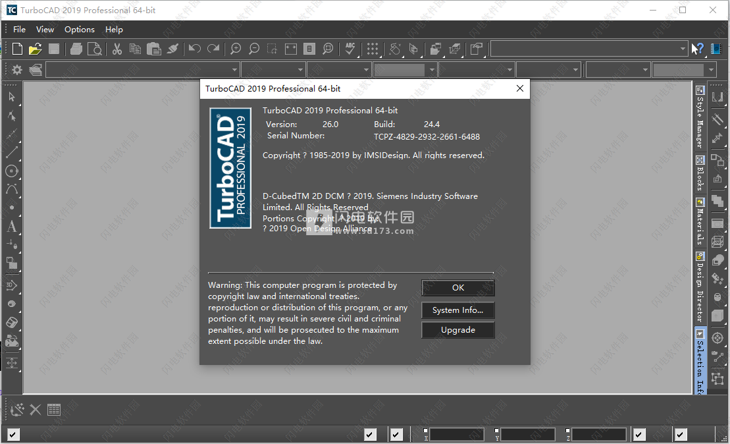Click the Copy icon

point(135,49)
